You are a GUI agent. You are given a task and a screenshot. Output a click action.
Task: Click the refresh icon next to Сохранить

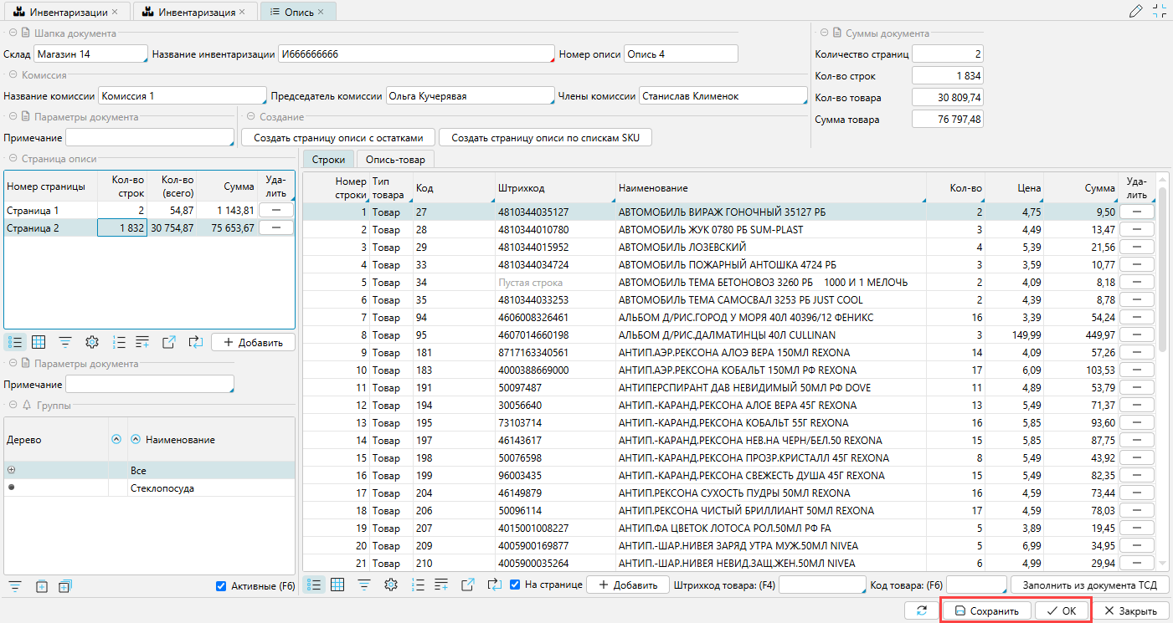click(922, 611)
